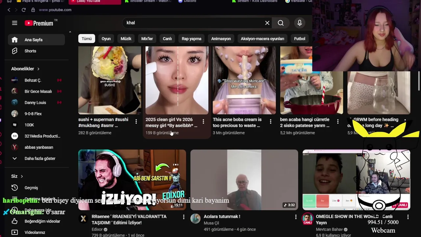Image resolution: width=421 pixels, height=237 pixels.
Task: Select the Futbol filter chip
Action: (x=300, y=39)
